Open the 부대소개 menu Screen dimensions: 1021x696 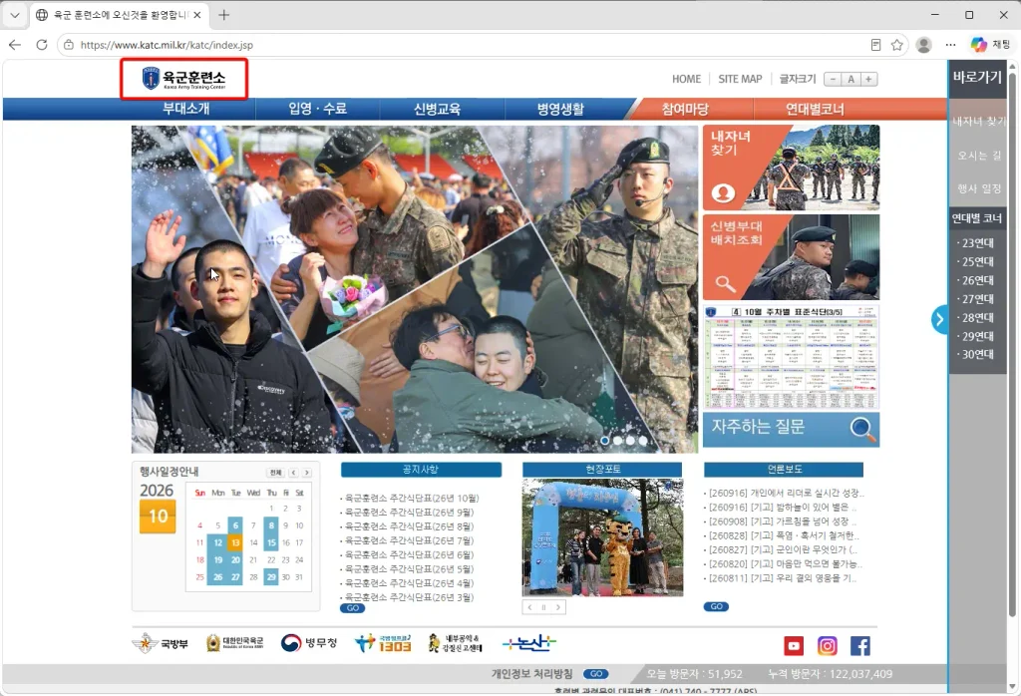tap(186, 109)
